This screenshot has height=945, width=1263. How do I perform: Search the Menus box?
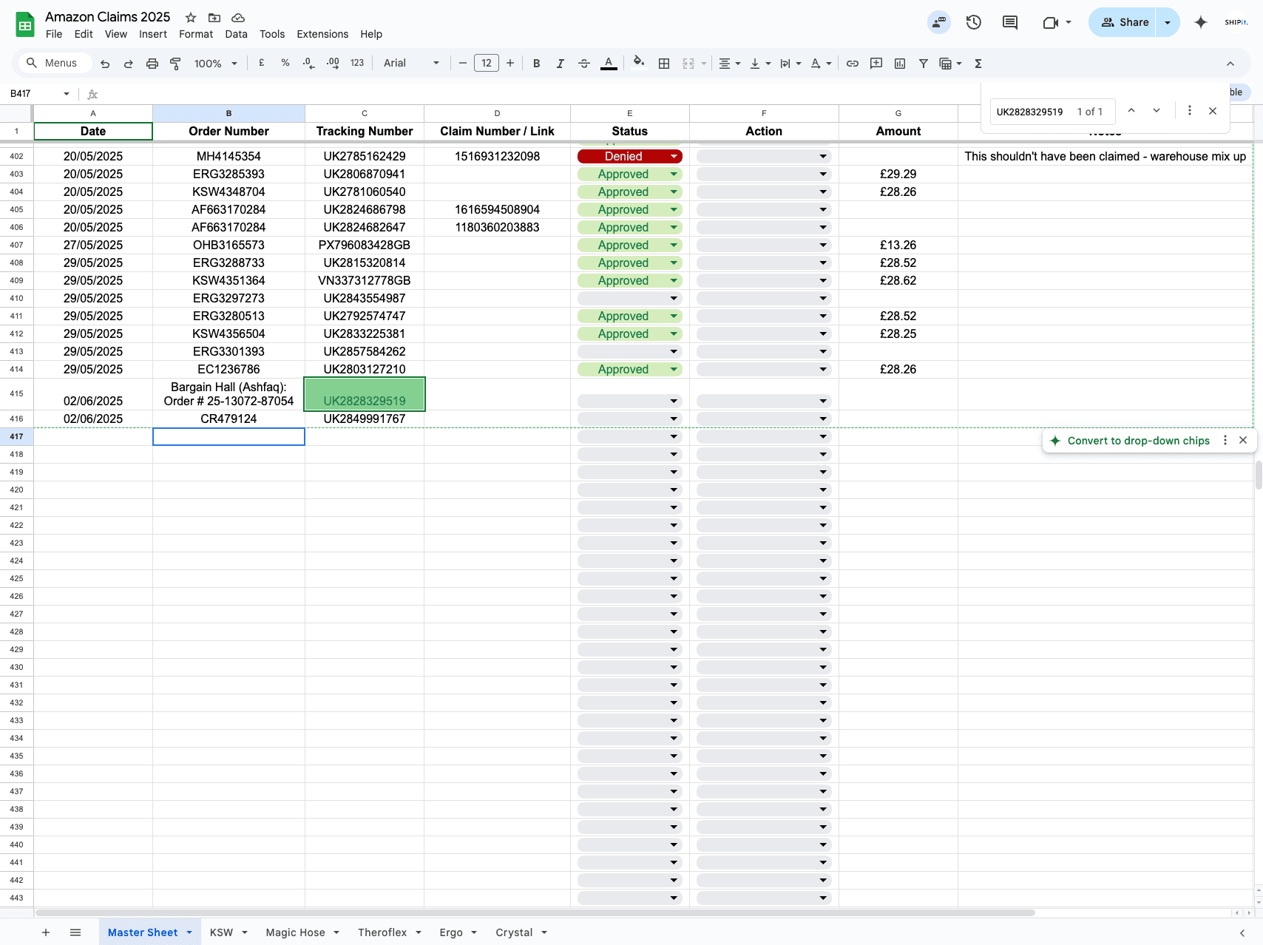(x=55, y=63)
